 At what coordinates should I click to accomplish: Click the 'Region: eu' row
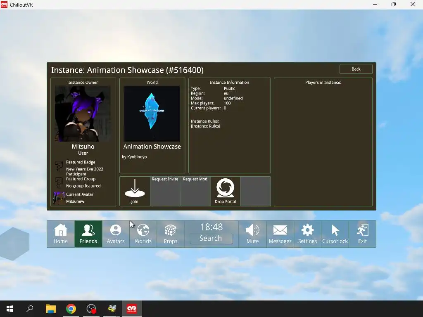(209, 94)
